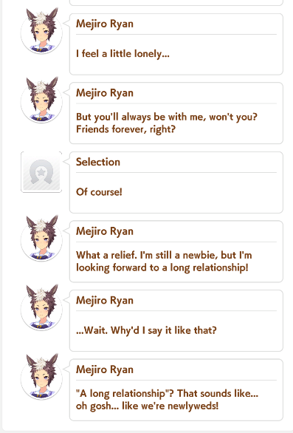Select the "I feel a little lonely..." text

click(x=123, y=54)
